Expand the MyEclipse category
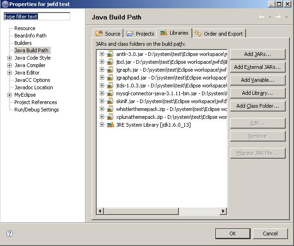Viewport: 294px width, 246px height. 9,95
